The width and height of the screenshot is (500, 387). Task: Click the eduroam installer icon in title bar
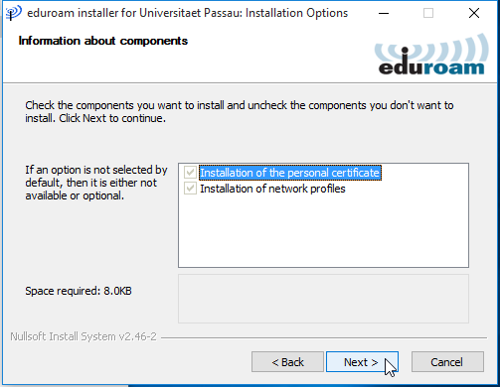(x=13, y=13)
